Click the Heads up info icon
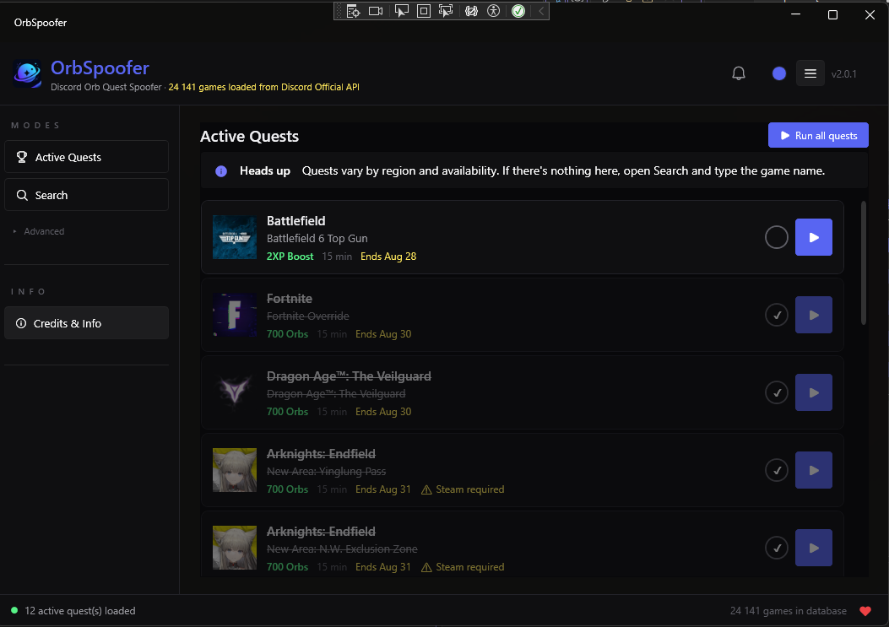 pos(221,171)
